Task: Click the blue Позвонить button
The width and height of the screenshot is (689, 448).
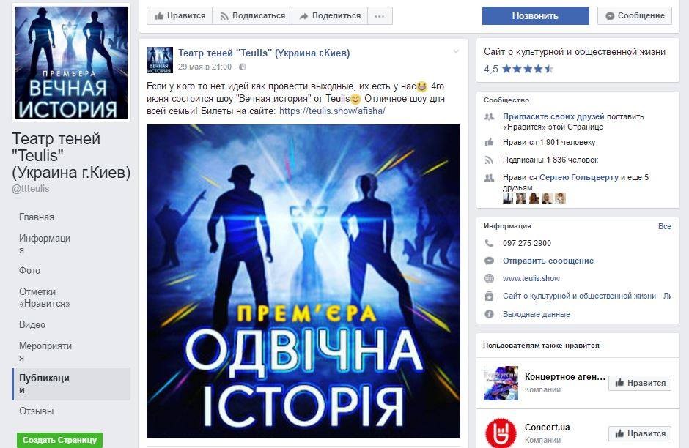Action: click(536, 16)
